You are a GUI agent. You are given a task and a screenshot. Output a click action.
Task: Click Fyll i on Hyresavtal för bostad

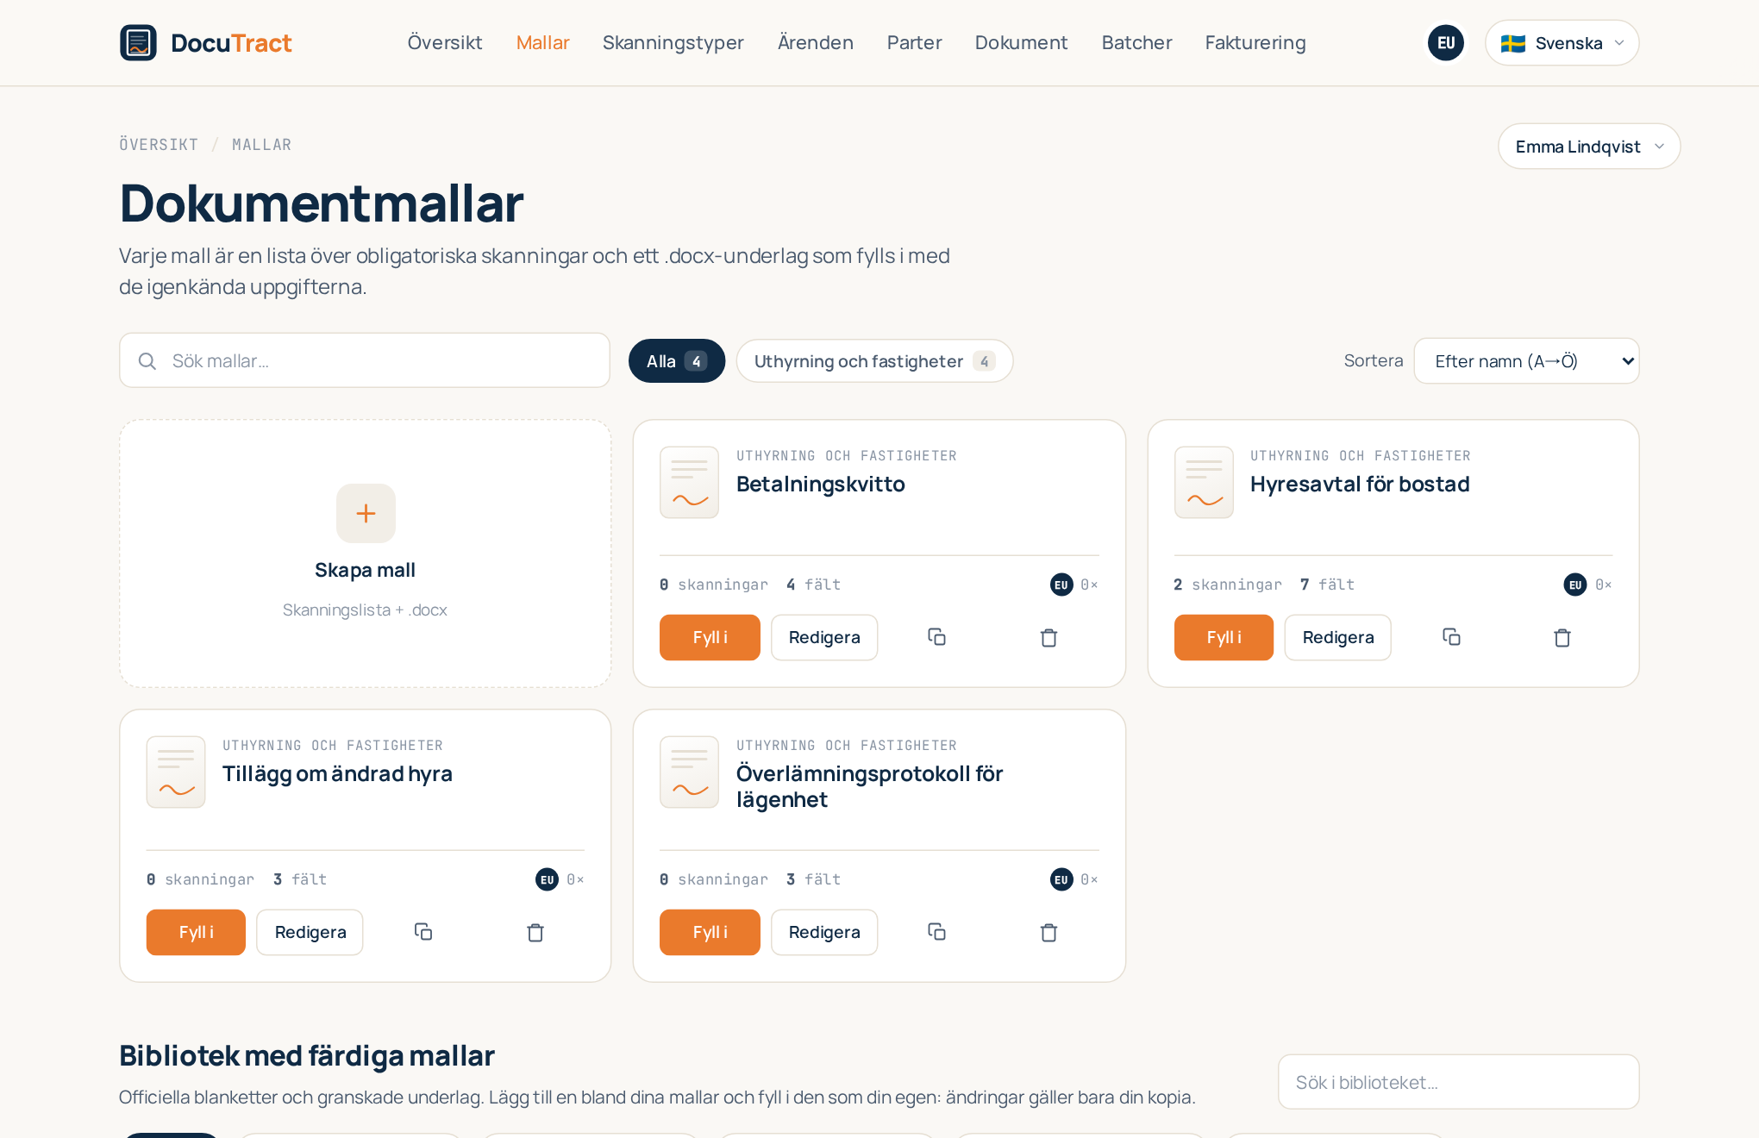coord(1224,637)
